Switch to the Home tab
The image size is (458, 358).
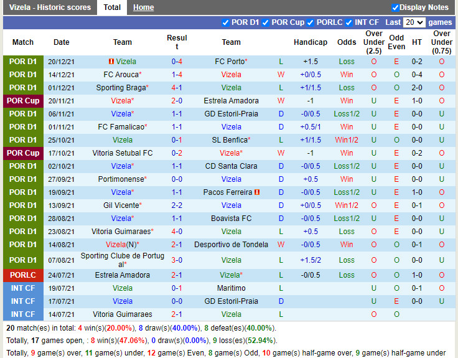tap(143, 7)
